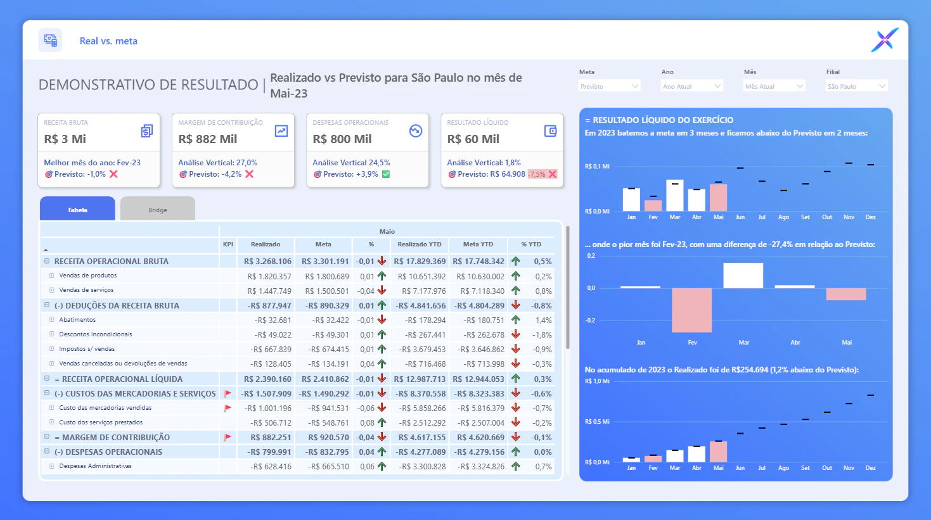This screenshot has height=520, width=931.
Task: Click the Vendas canceladas ou devoluções de vendas label
Action: tap(123, 364)
